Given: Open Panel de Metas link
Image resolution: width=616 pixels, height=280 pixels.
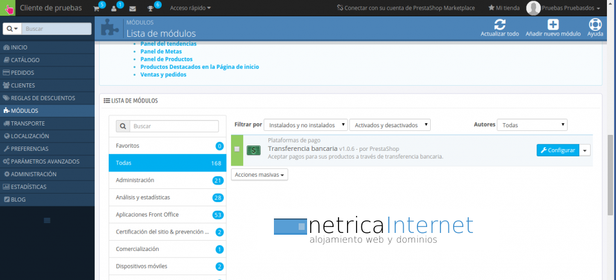Looking at the screenshot, I should [161, 51].
